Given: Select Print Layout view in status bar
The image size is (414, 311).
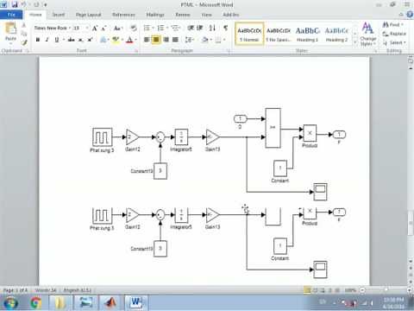Looking at the screenshot, I should click(x=307, y=290).
